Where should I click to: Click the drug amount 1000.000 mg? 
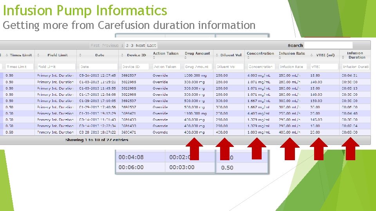click(x=195, y=75)
